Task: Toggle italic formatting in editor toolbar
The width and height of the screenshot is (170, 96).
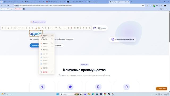Action: pyautogui.click(x=6, y=28)
